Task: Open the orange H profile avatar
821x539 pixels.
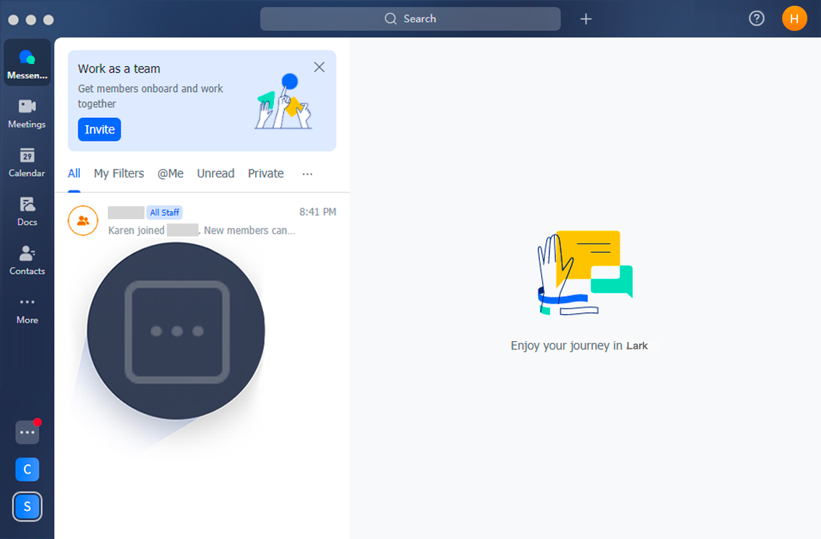Action: [x=794, y=19]
